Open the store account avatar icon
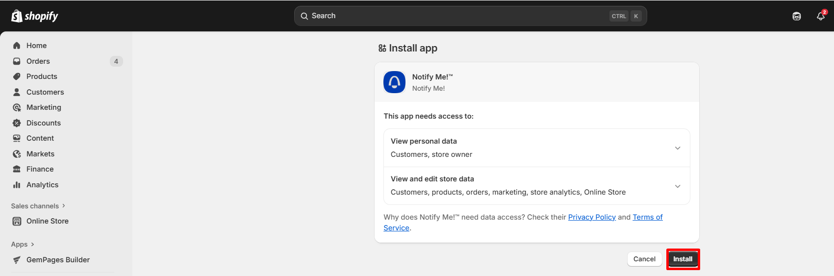 tap(796, 16)
